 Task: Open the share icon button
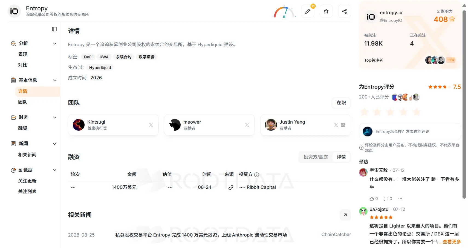(x=344, y=11)
